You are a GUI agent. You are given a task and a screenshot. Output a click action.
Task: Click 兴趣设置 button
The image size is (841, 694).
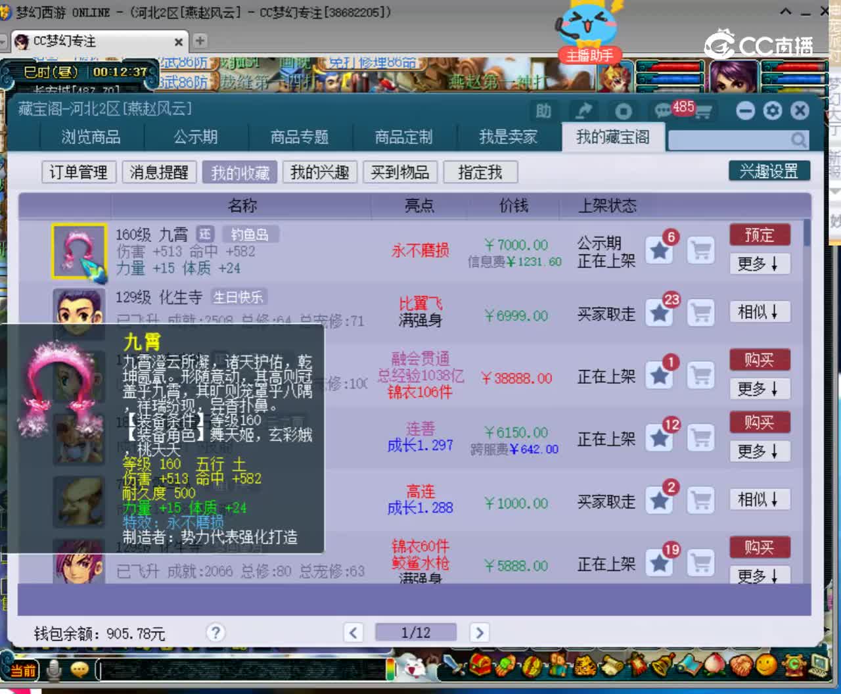(x=769, y=171)
